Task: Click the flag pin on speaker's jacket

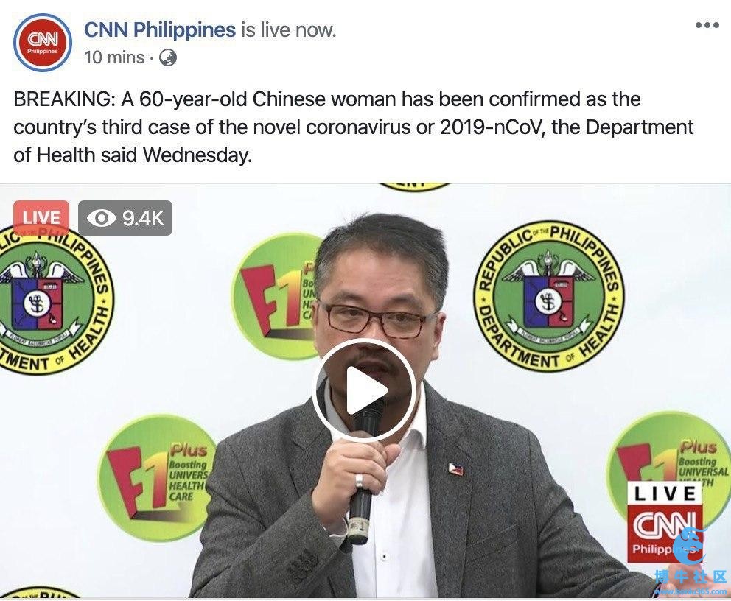Action: click(455, 468)
